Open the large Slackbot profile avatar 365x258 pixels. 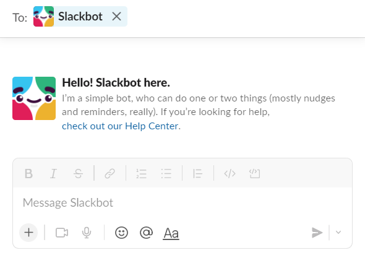34,98
